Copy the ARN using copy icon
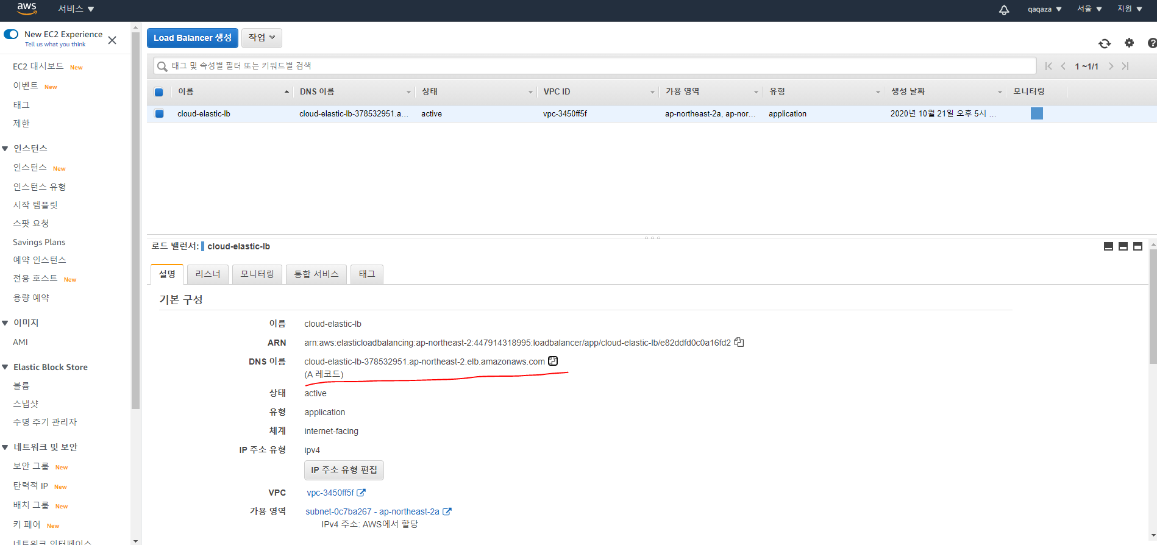 click(739, 343)
